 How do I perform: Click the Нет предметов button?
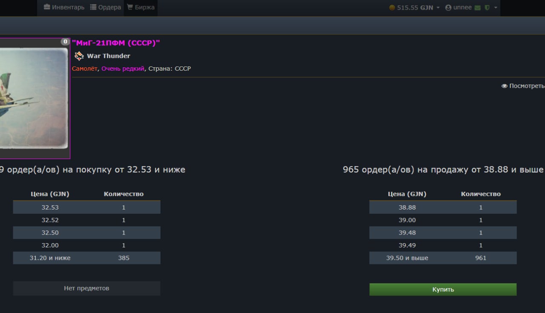86,288
